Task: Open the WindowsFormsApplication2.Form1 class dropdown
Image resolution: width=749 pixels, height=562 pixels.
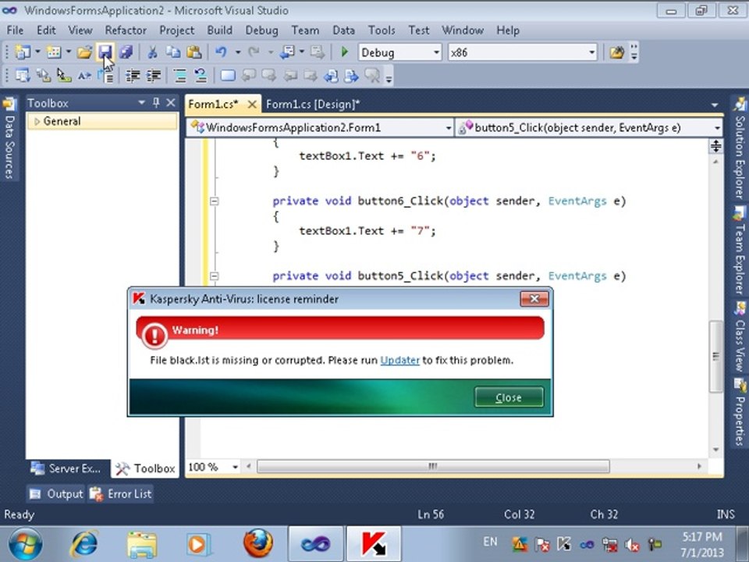Action: tap(449, 128)
